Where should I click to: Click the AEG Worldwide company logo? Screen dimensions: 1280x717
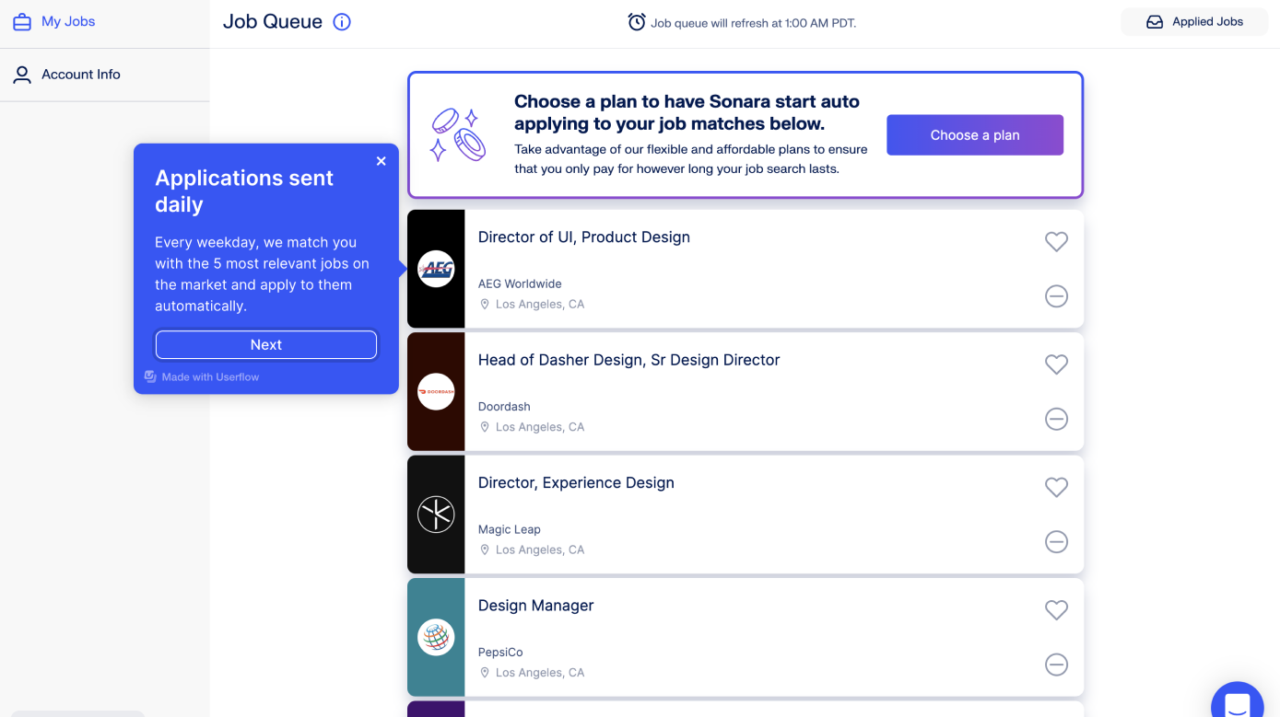[x=436, y=269]
